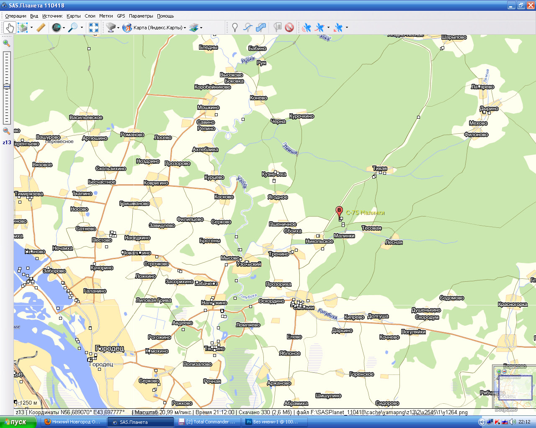The height and width of the screenshot is (428, 536).
Task: Open the Операции menu
Action: [15, 16]
